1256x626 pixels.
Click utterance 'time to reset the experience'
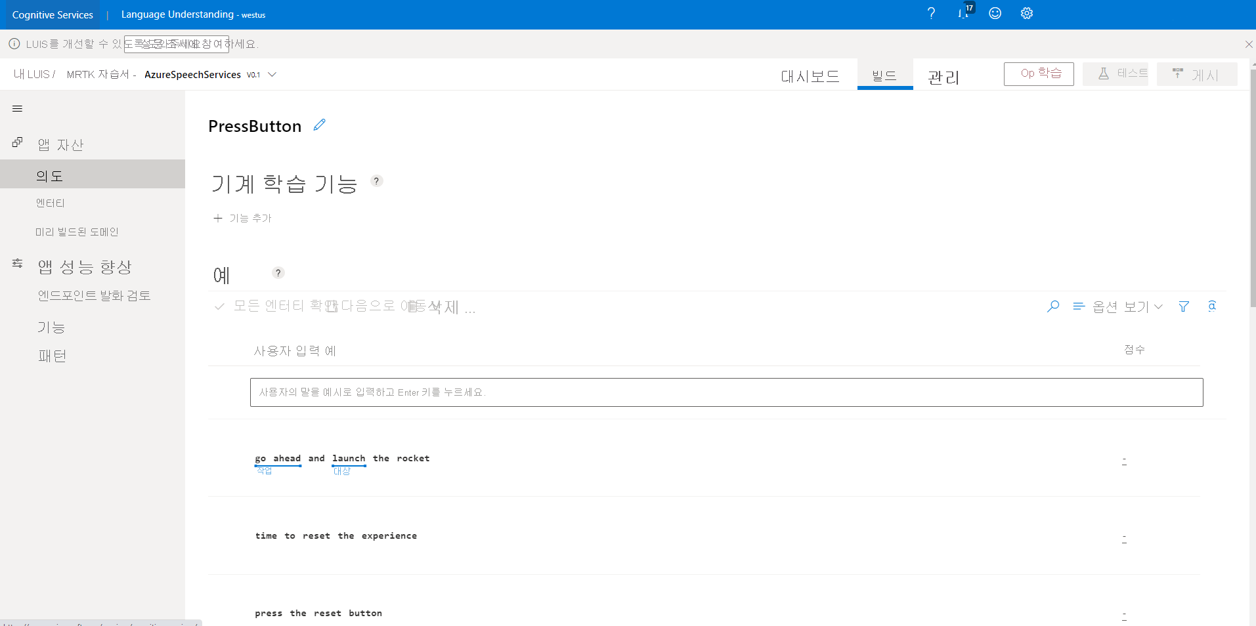[x=336, y=536]
